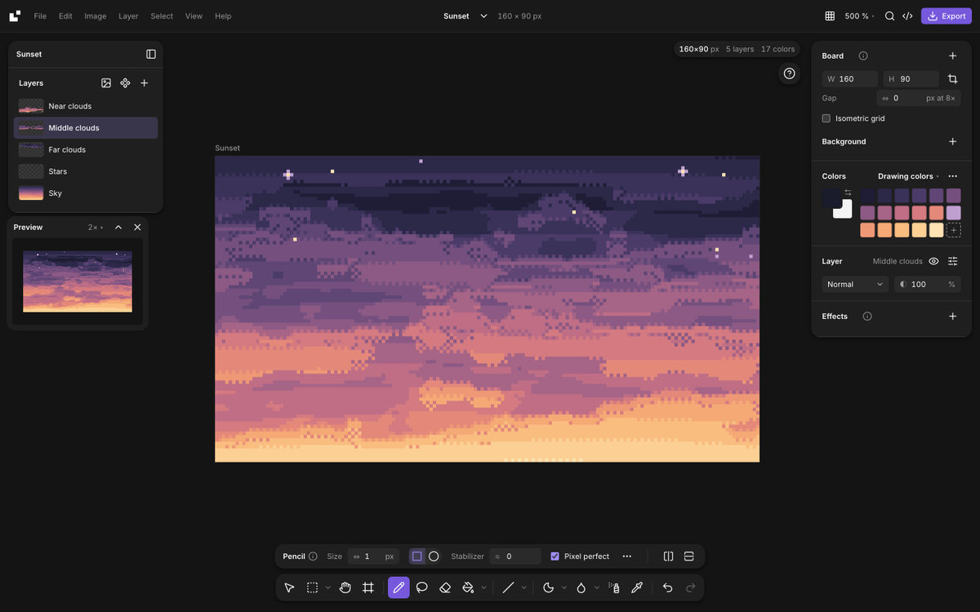This screenshot has width=980, height=612.
Task: Import image into Layers panel
Action: [106, 83]
